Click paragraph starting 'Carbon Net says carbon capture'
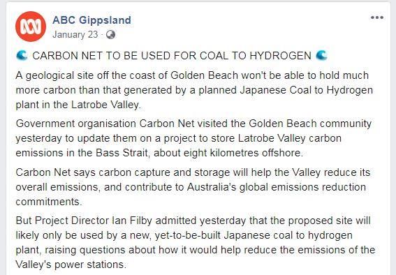Viewport: 396px width, 275px height. [193, 187]
